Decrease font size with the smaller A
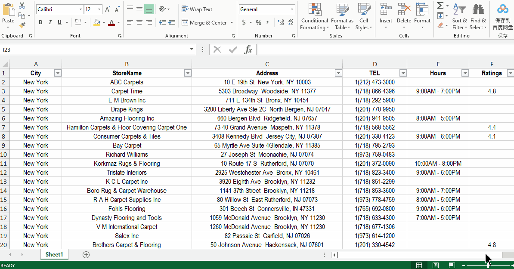 click(x=117, y=9)
